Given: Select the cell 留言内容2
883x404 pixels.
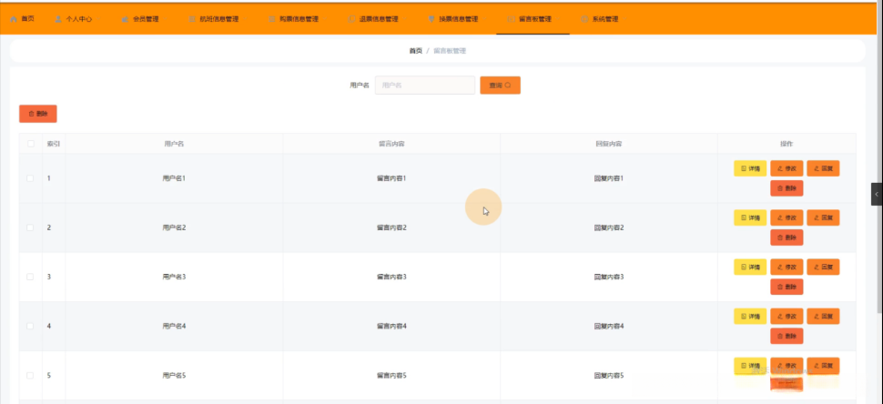Looking at the screenshot, I should pyautogui.click(x=391, y=227).
